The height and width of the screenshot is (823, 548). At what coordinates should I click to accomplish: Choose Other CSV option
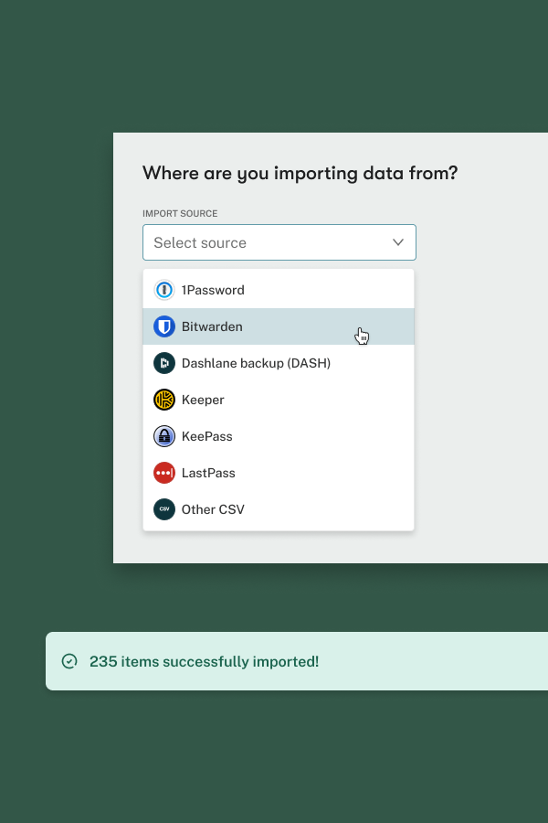click(279, 509)
